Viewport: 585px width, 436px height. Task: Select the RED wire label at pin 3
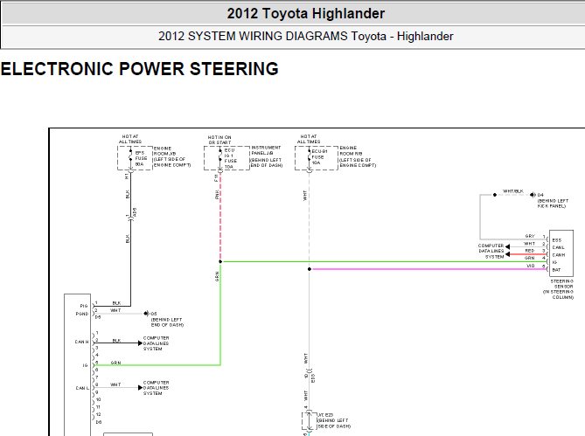[x=530, y=251]
